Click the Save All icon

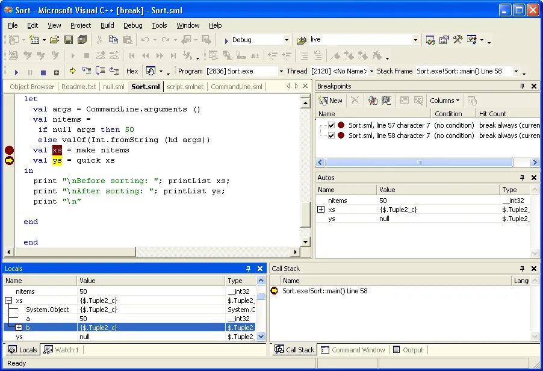[x=82, y=40]
